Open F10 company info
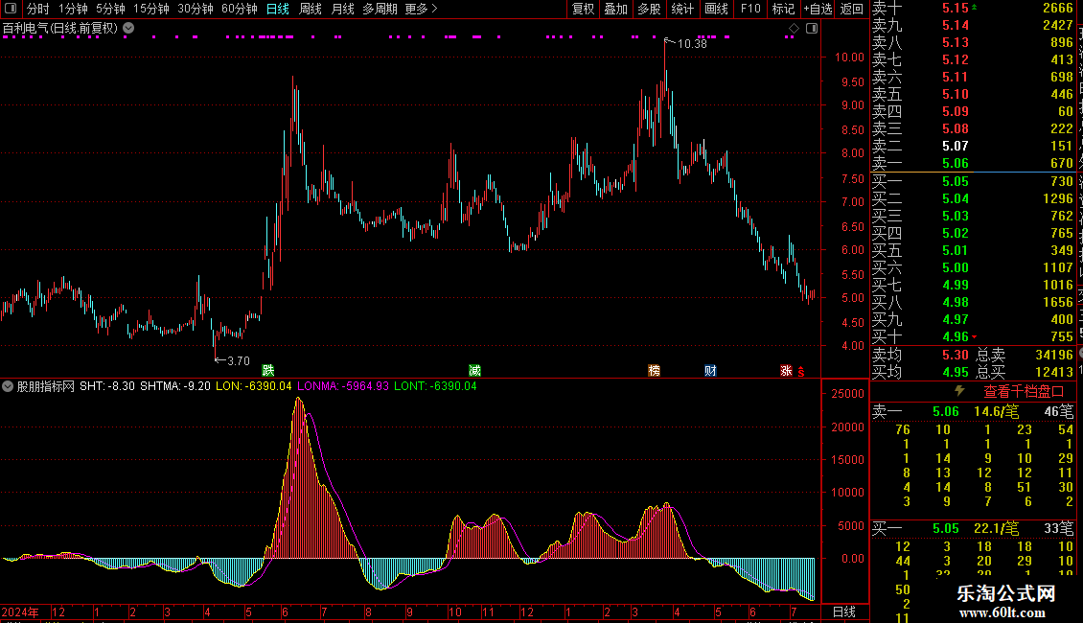This screenshot has height=623, width=1083. [750, 9]
